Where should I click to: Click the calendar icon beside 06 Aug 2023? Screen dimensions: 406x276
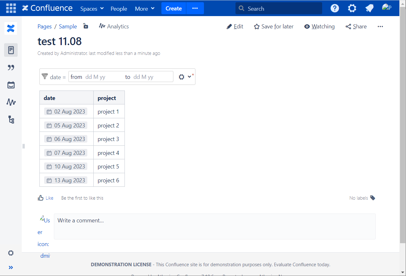pos(49,139)
